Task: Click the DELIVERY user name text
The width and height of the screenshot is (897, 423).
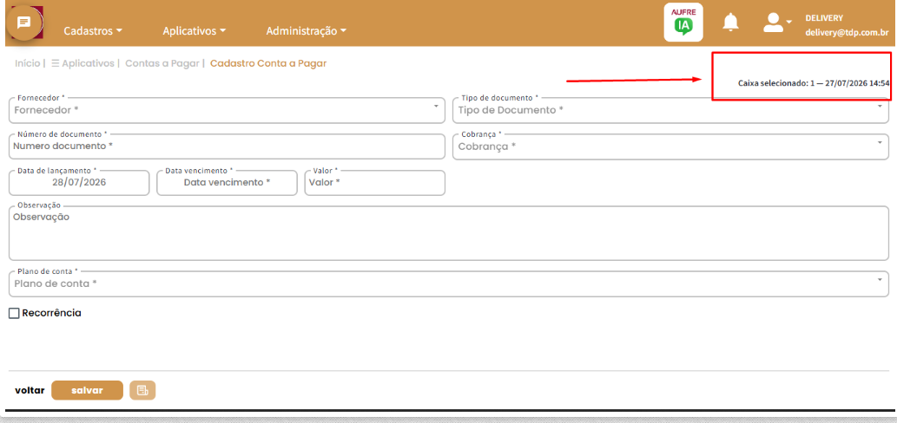Action: 824,17
